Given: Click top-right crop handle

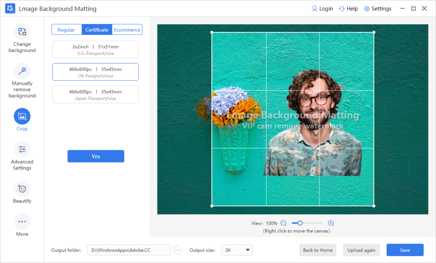Looking at the screenshot, I should click(x=374, y=32).
